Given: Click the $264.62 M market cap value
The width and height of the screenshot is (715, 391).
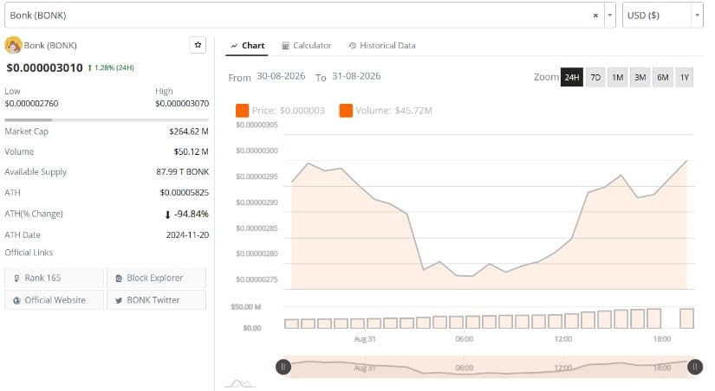Looking at the screenshot, I should (189, 131).
